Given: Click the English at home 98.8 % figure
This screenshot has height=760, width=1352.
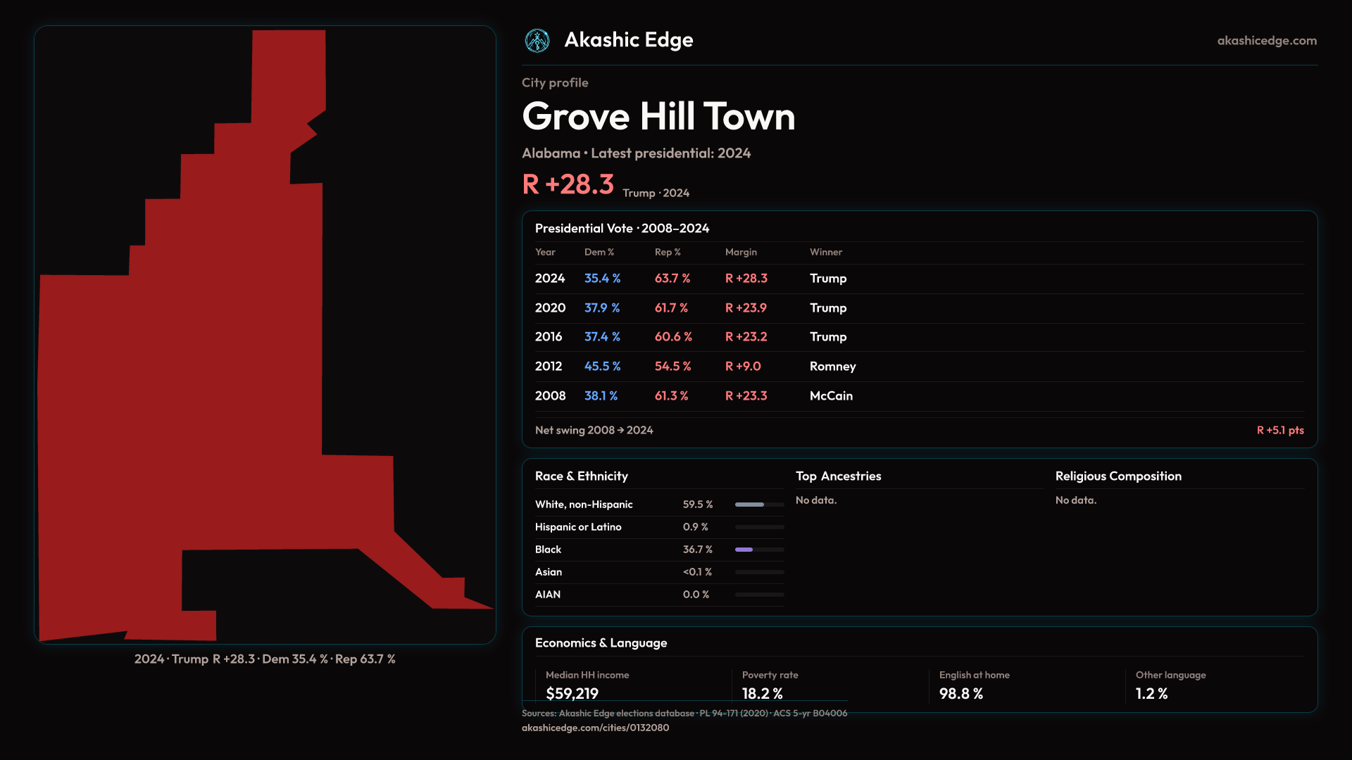Looking at the screenshot, I should pyautogui.click(x=960, y=693).
